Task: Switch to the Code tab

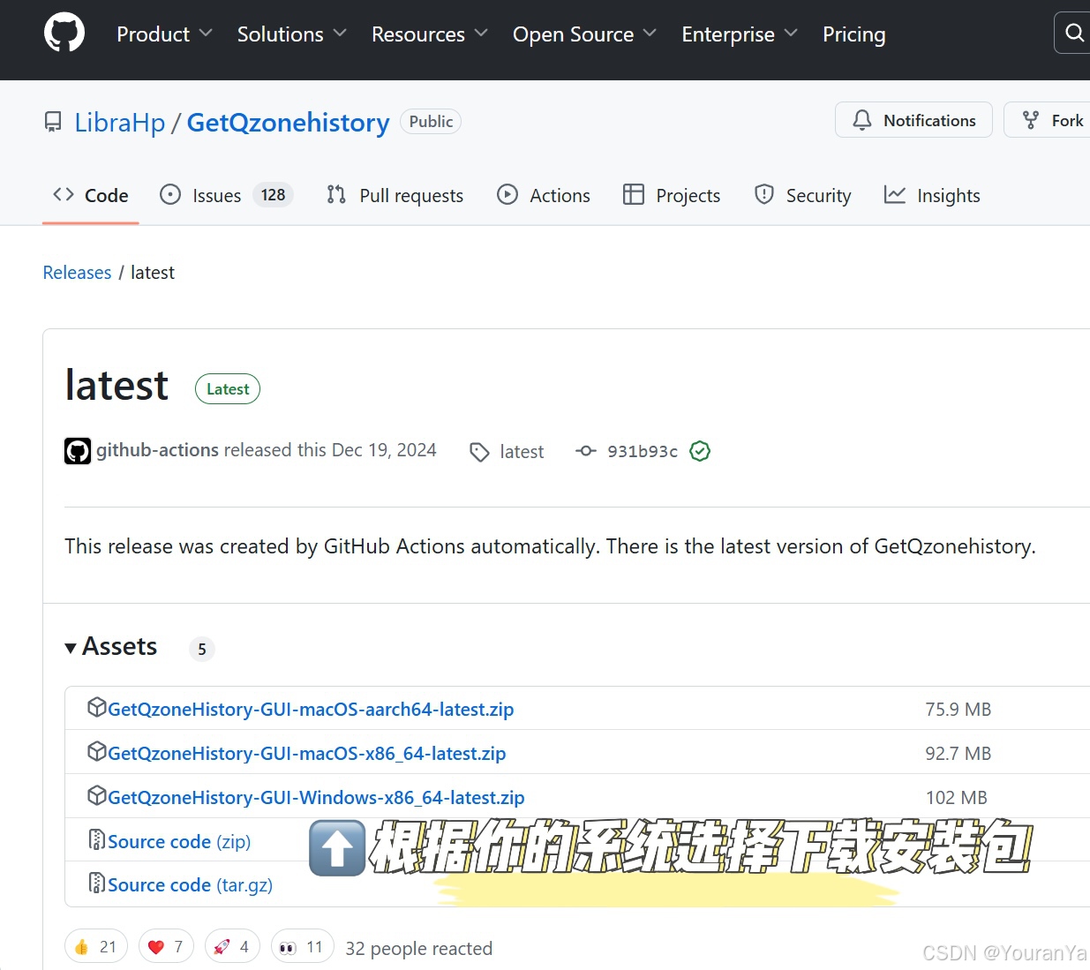Action: [91, 195]
